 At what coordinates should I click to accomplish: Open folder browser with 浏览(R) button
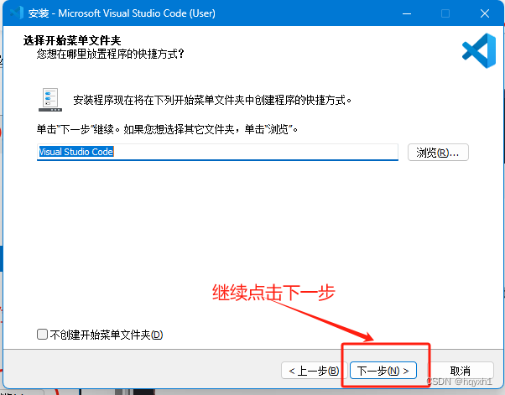(x=438, y=153)
